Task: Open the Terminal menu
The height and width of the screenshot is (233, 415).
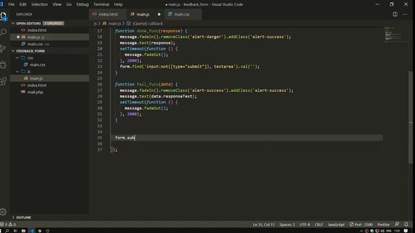Action: pyautogui.click(x=101, y=5)
